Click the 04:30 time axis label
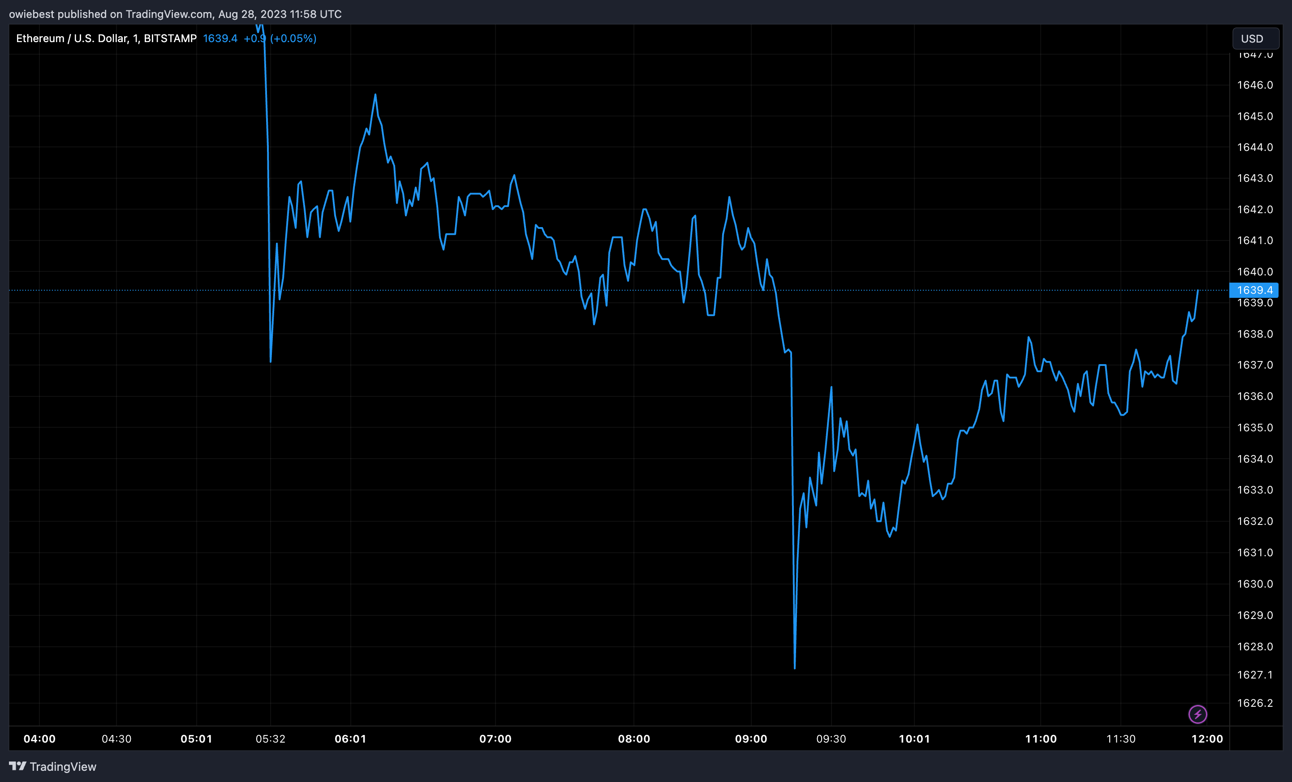Screen dimensions: 1292x782 tap(116, 739)
